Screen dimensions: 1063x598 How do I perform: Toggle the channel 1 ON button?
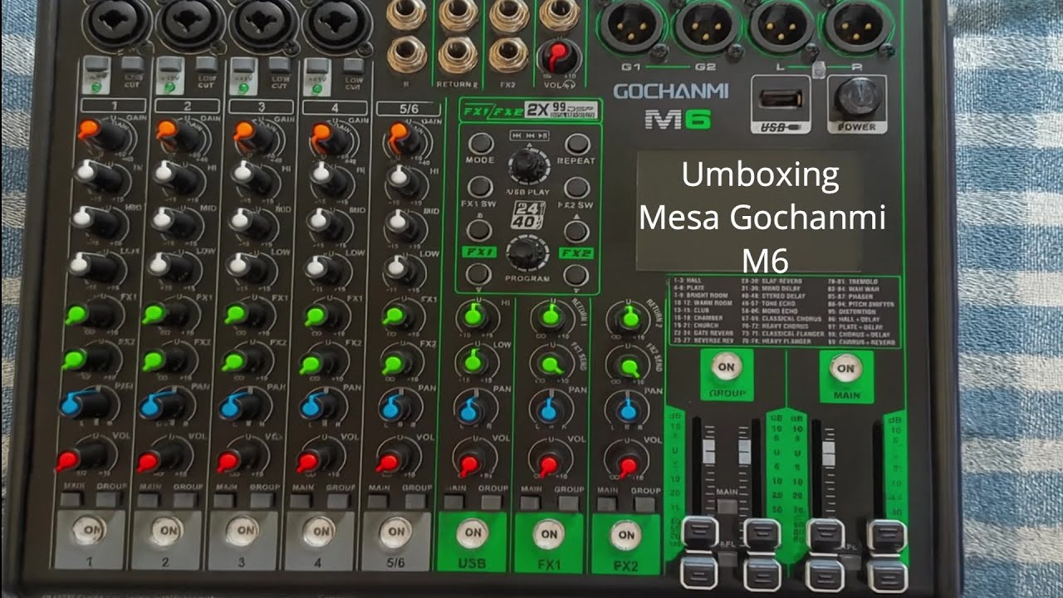coord(89,530)
